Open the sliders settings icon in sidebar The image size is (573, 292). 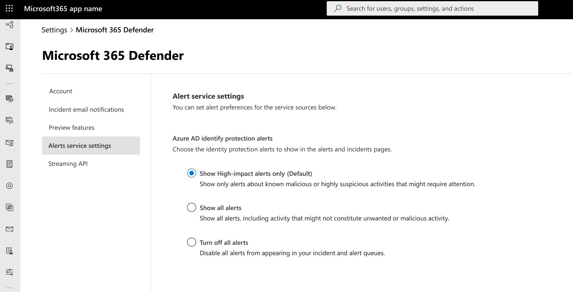click(10, 272)
